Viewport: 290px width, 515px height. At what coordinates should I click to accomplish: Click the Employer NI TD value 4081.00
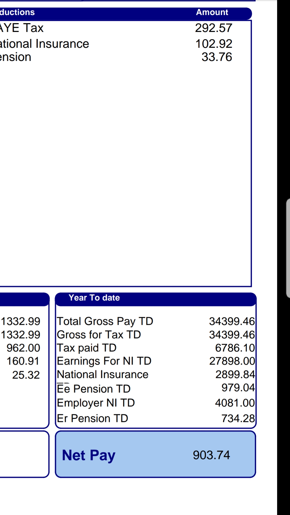tap(235, 403)
